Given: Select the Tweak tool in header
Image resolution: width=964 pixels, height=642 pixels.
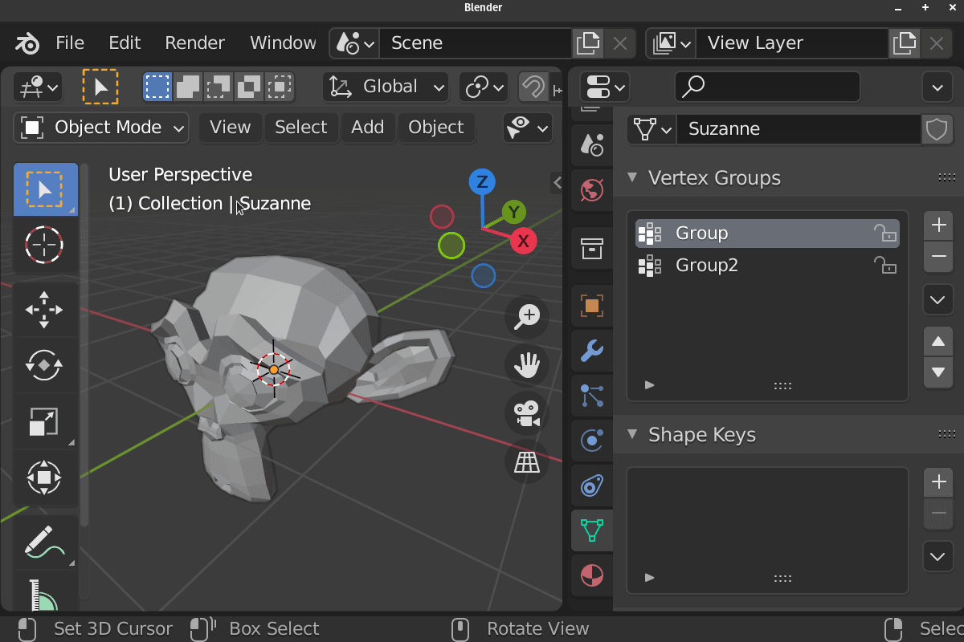Looking at the screenshot, I should click(x=100, y=87).
